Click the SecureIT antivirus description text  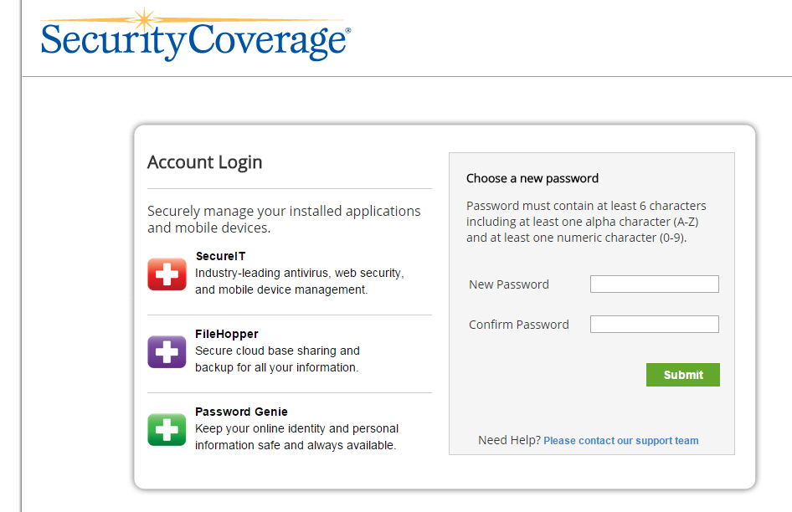(300, 281)
